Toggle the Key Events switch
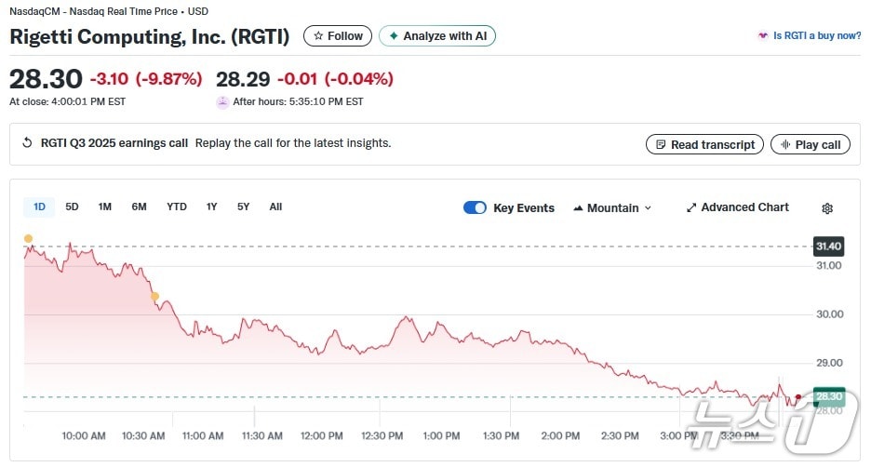871x467 pixels. (475, 208)
